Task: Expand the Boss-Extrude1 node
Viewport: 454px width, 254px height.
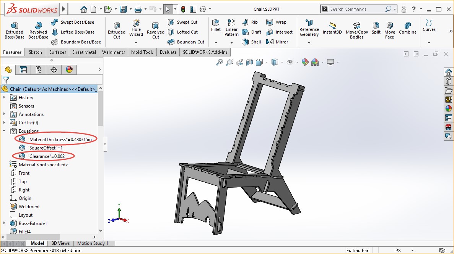Action: click(4, 223)
